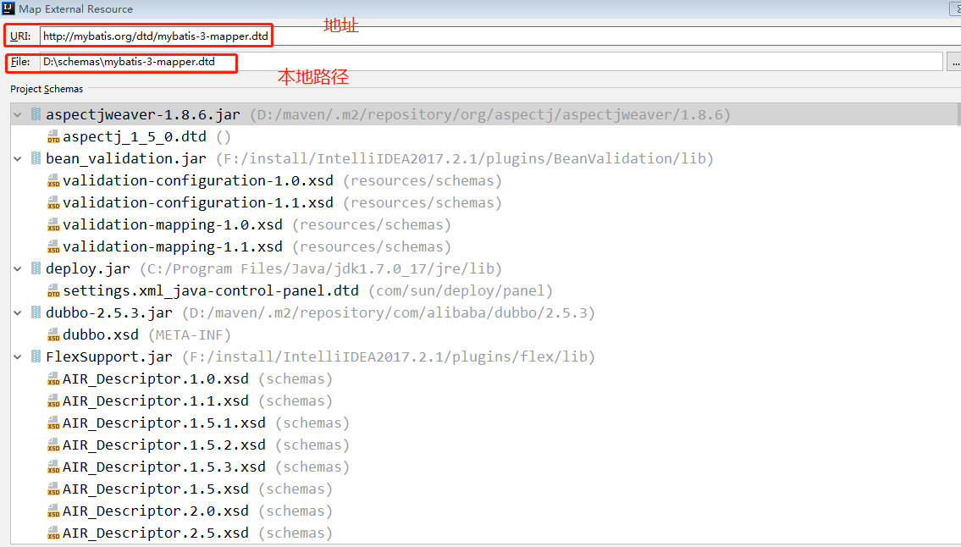This screenshot has height=547, width=961.
Task: Click the XSD icon of validation-configuration-1.1.xsd
Action: click(53, 203)
